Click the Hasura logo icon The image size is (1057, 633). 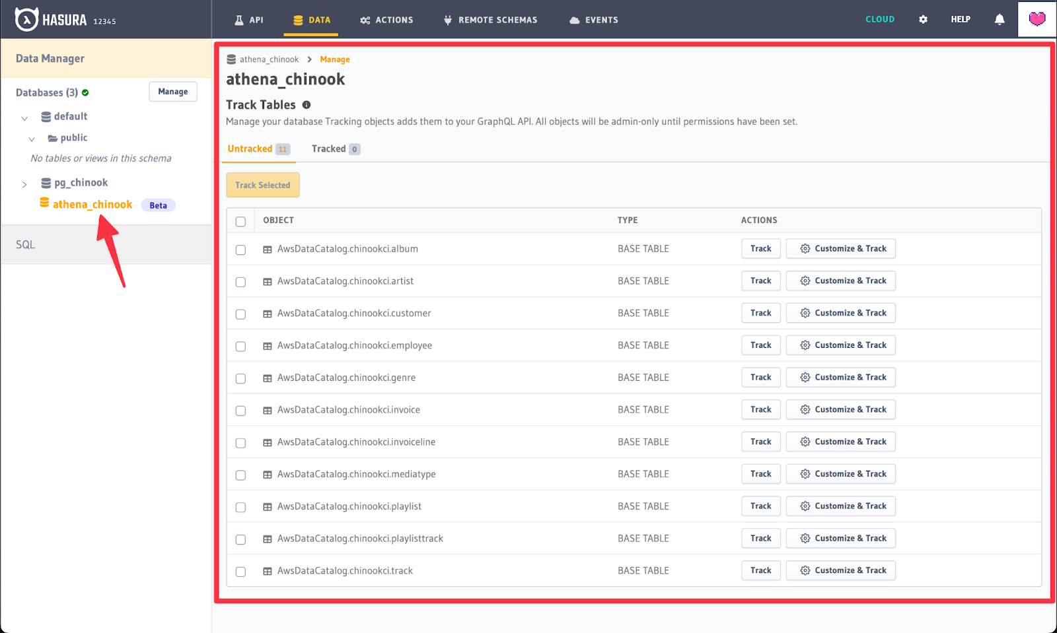pos(26,19)
